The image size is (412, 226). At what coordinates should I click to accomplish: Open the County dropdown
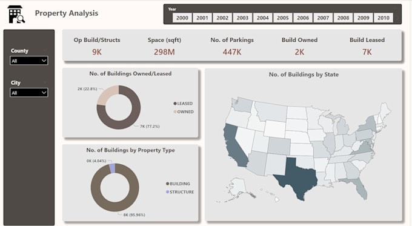29,61
